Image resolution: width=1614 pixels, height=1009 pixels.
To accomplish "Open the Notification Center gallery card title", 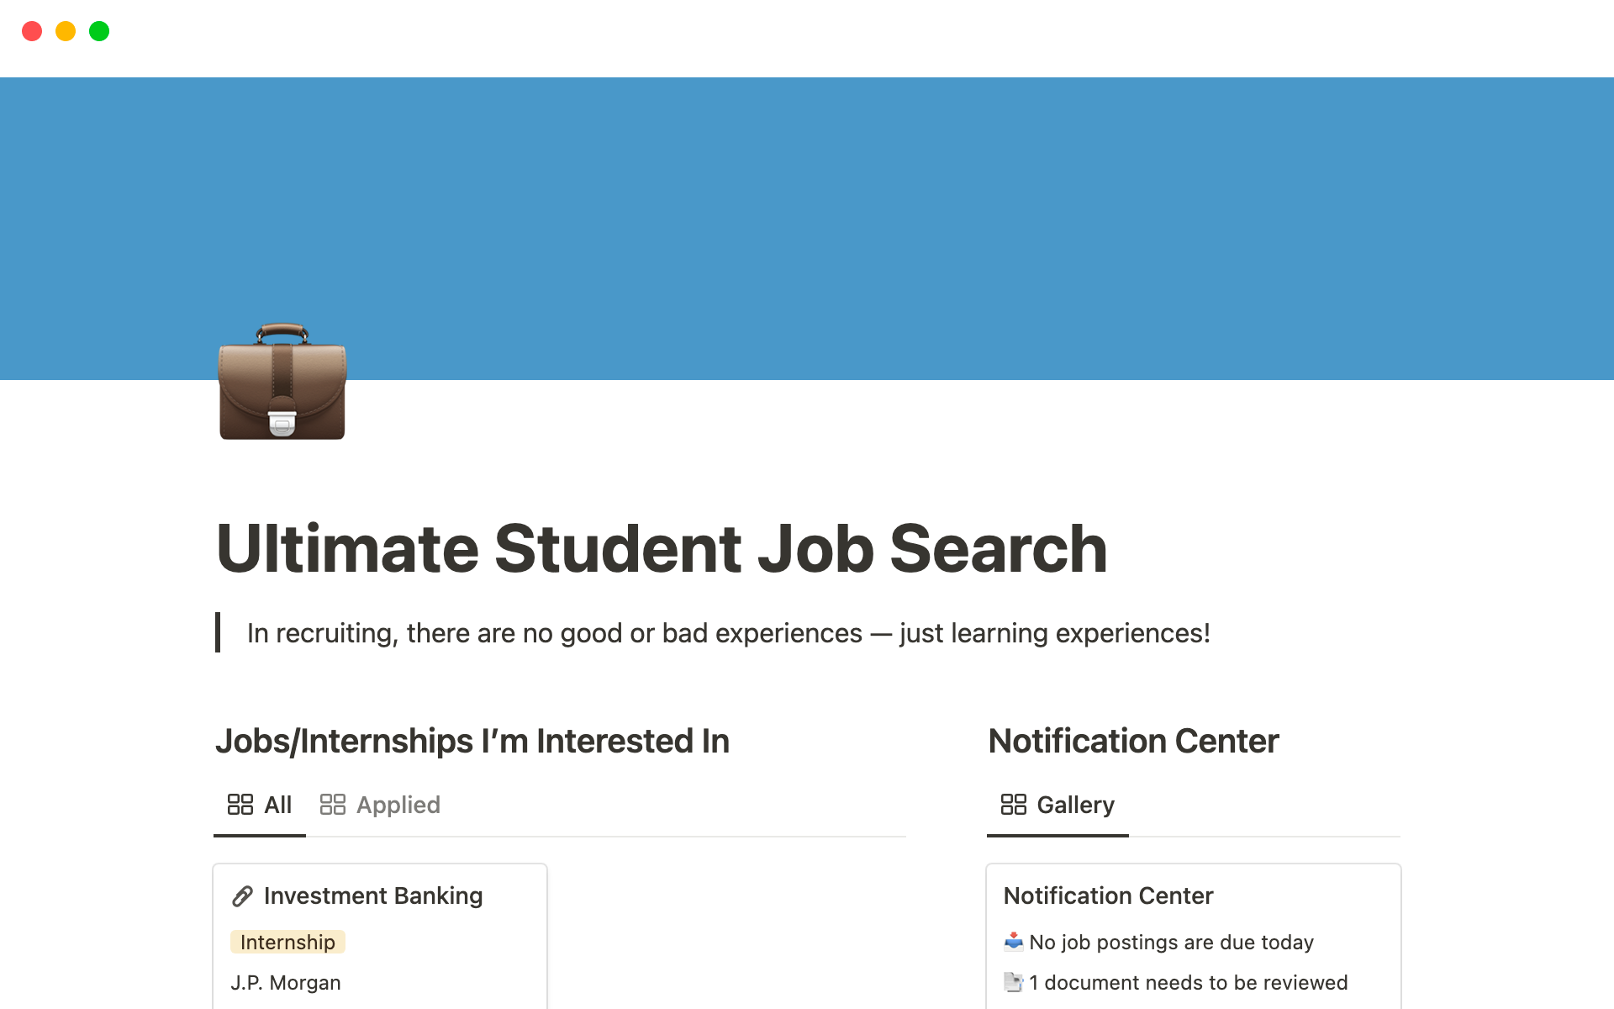I will click(x=1108, y=896).
